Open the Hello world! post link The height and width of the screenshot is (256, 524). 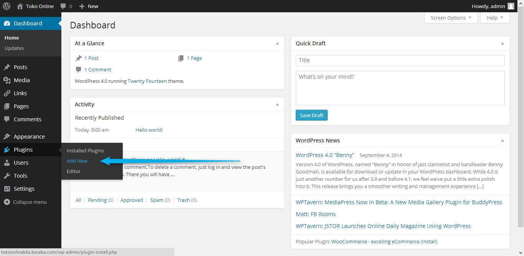point(149,130)
